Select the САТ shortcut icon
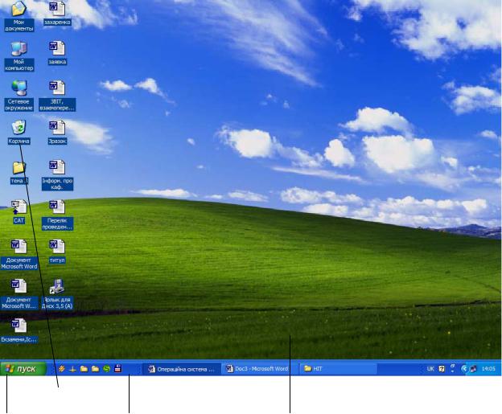The image size is (502, 414). pos(19,211)
